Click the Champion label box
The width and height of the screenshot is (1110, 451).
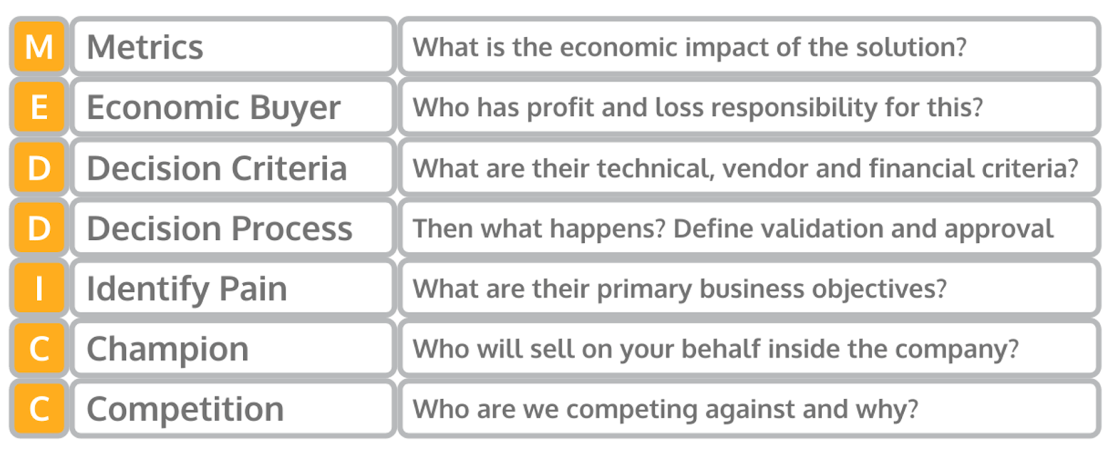pyautogui.click(x=233, y=348)
